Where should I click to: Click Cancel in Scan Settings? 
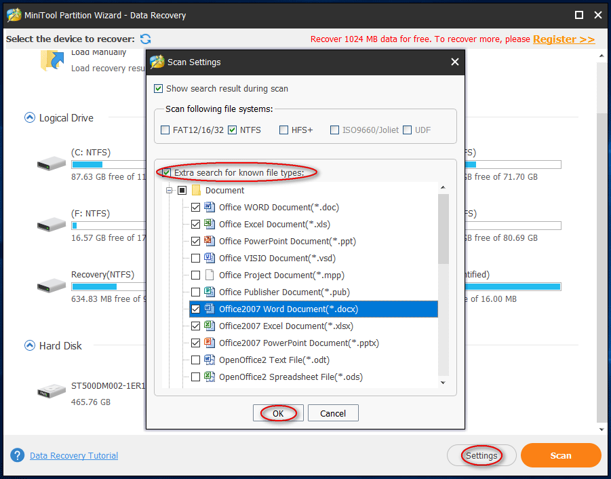point(333,413)
